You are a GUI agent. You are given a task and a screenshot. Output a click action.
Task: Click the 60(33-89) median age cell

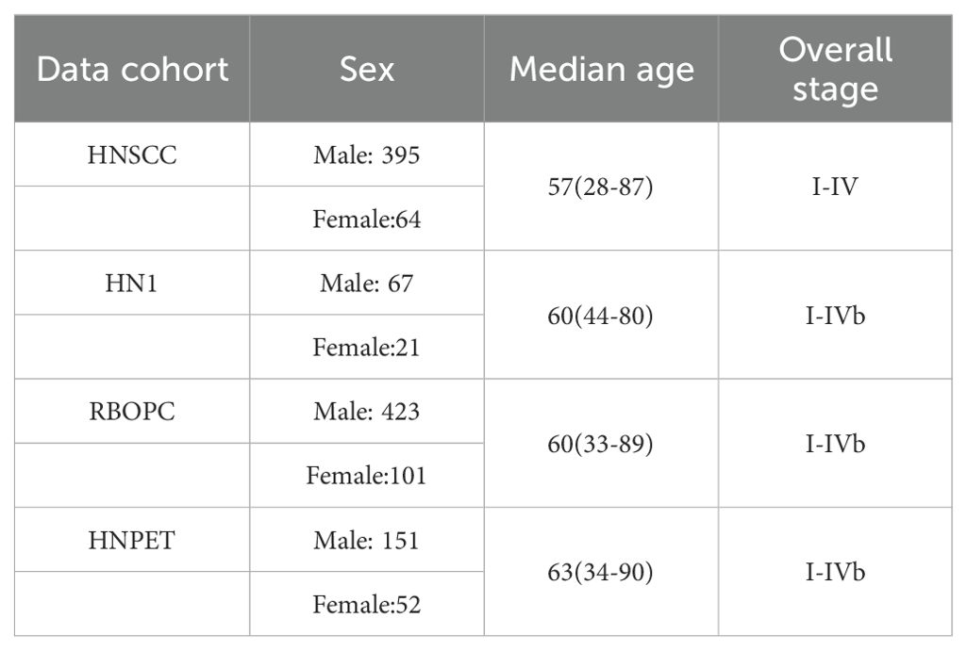pyautogui.click(x=601, y=444)
